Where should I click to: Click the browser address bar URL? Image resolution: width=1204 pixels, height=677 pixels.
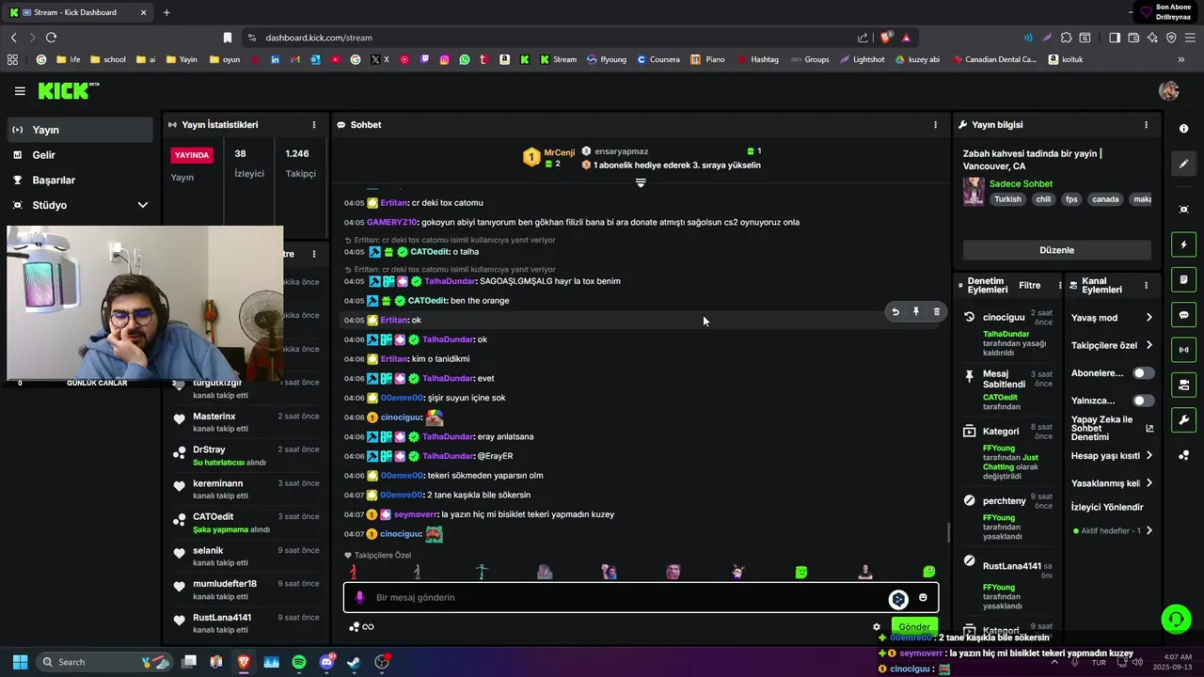coord(319,38)
